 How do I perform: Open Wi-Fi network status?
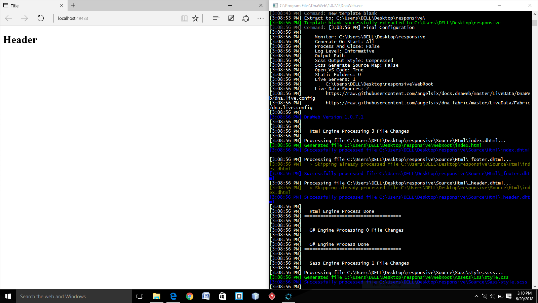(x=484, y=296)
